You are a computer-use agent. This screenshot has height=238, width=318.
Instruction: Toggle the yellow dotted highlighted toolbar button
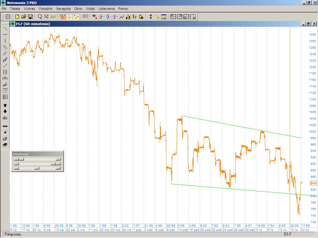[x=76, y=17]
